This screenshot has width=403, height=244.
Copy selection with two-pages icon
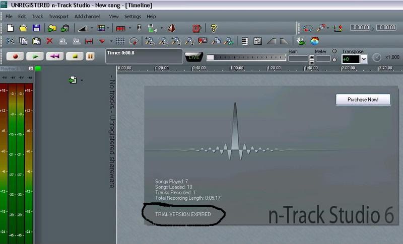[x=23, y=41]
